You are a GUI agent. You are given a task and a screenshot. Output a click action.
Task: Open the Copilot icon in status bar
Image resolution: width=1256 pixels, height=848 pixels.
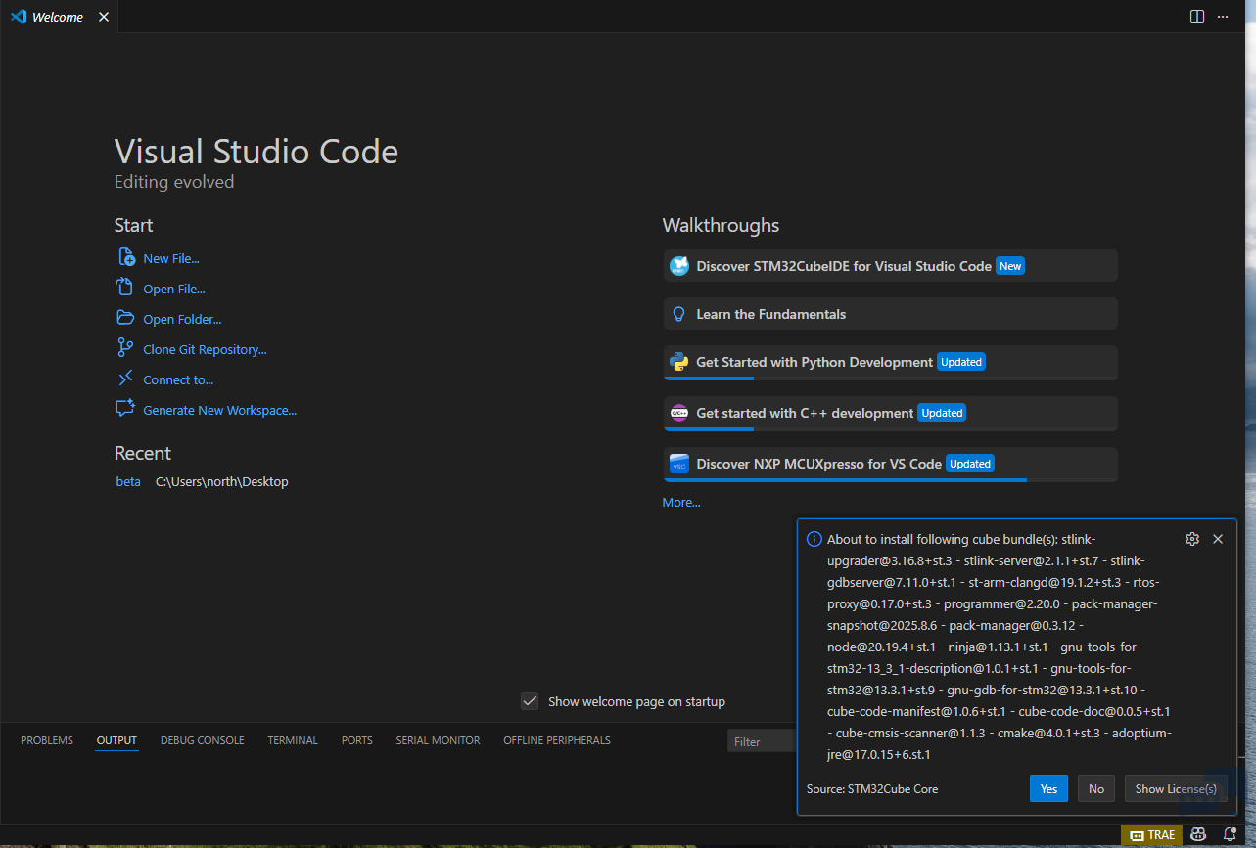(x=1198, y=834)
